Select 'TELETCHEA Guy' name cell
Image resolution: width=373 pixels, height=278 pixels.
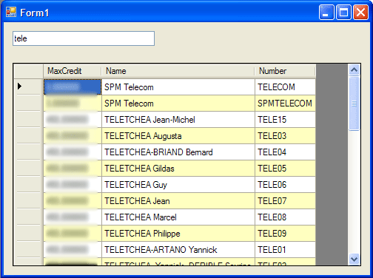pos(178,184)
